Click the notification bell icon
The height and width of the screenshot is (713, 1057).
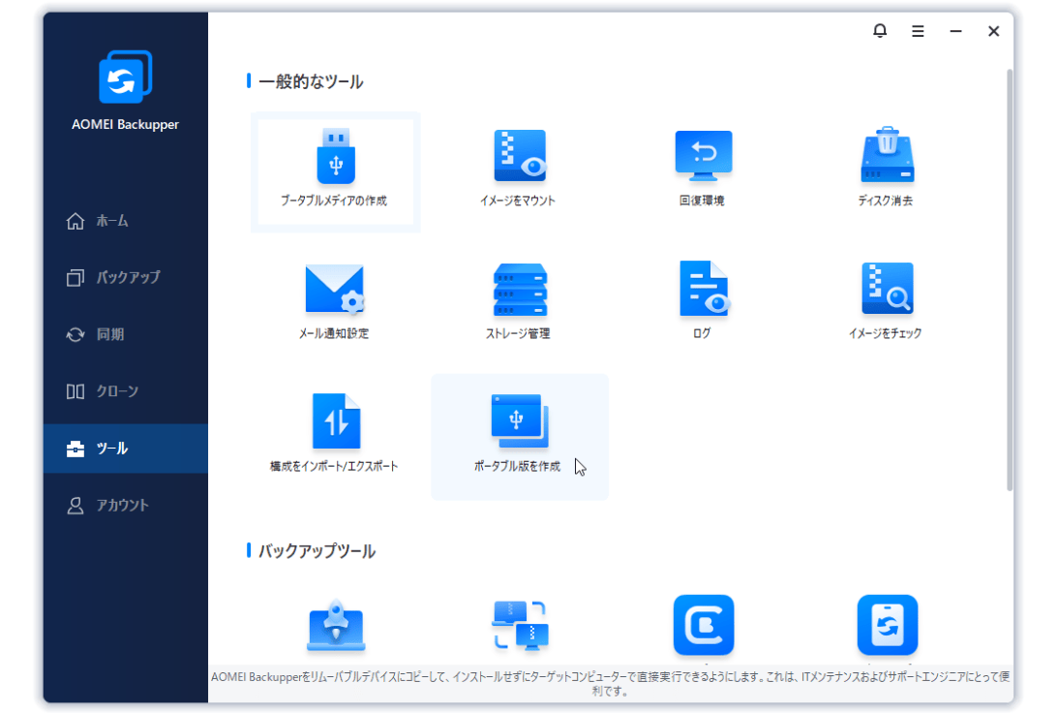(880, 31)
